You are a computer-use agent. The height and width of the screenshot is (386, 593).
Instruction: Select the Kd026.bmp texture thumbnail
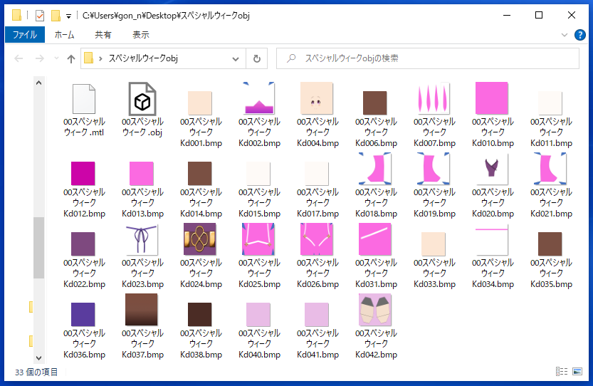317,239
